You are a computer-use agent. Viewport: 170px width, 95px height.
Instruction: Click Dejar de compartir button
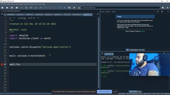click(x=104, y=92)
